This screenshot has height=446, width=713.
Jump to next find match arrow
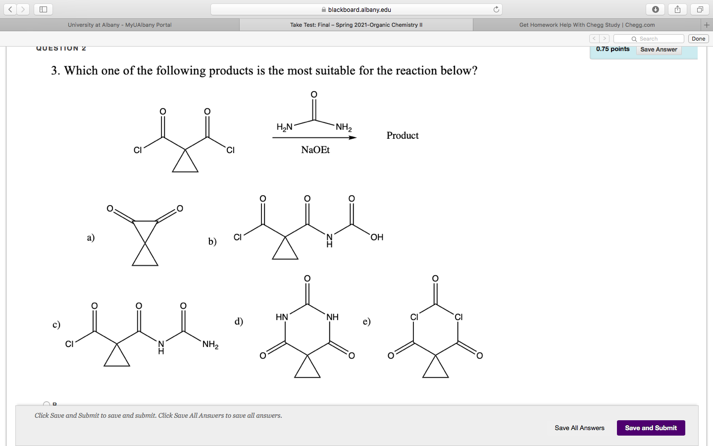605,39
